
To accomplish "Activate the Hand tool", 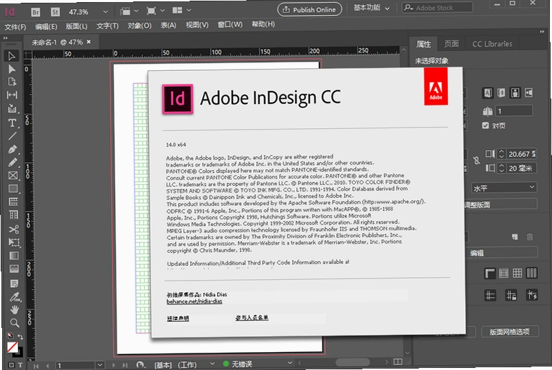I will coord(14,310).
